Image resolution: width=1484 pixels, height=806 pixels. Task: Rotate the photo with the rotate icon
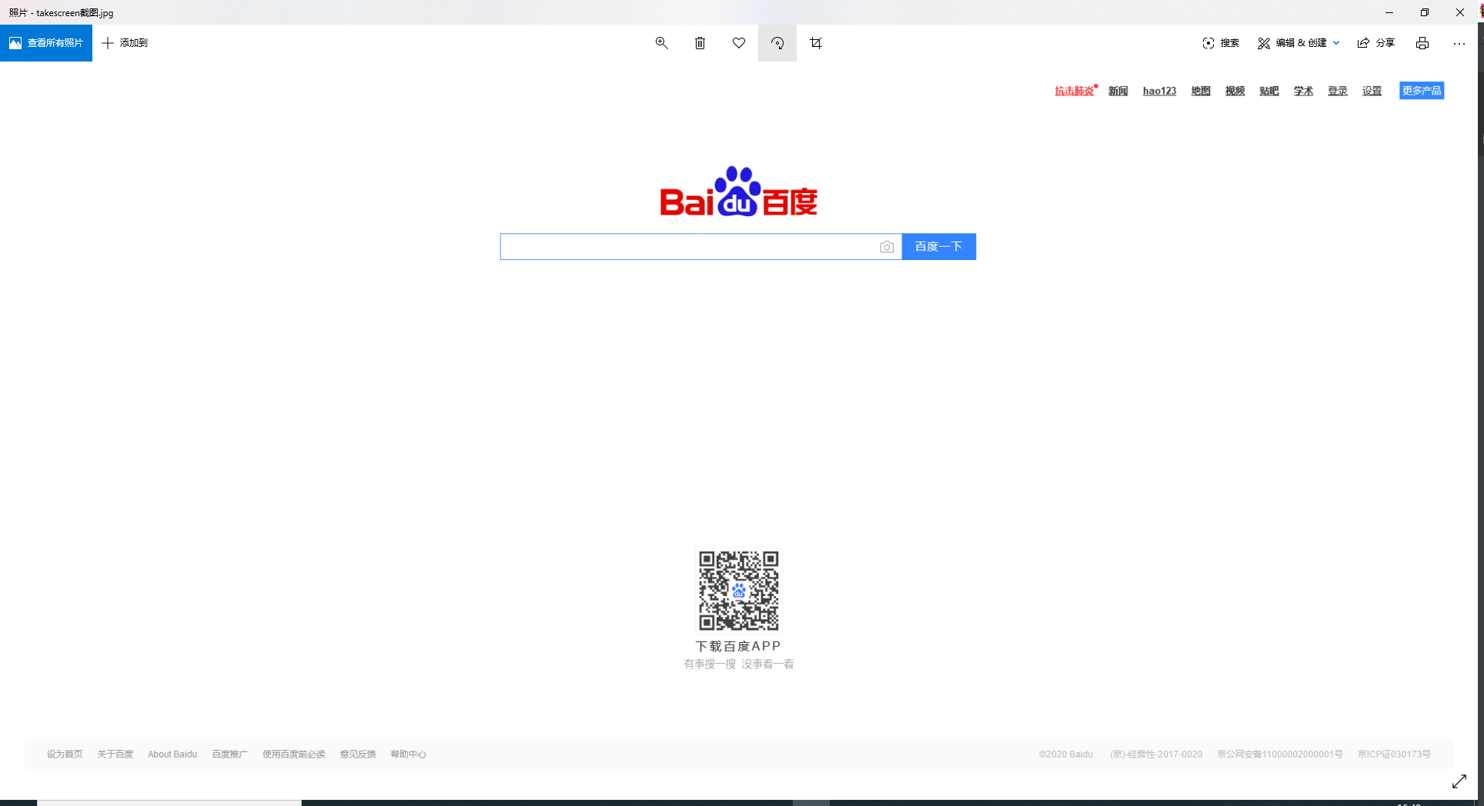tap(777, 43)
